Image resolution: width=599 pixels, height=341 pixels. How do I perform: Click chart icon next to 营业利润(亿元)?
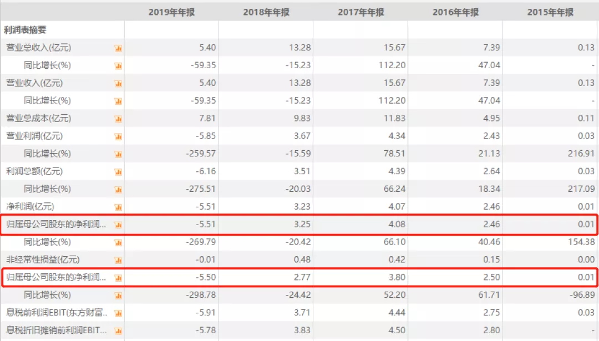click(118, 136)
